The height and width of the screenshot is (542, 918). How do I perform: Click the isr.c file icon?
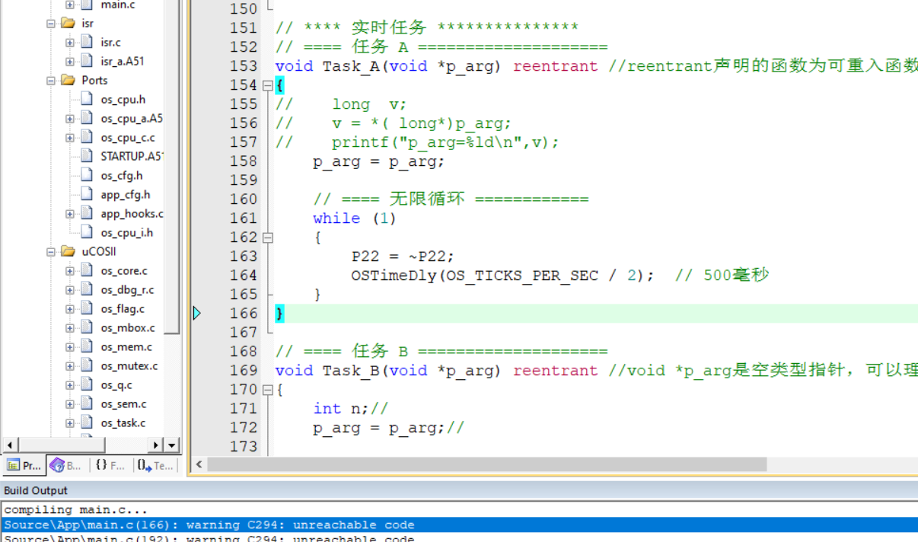coord(86,43)
